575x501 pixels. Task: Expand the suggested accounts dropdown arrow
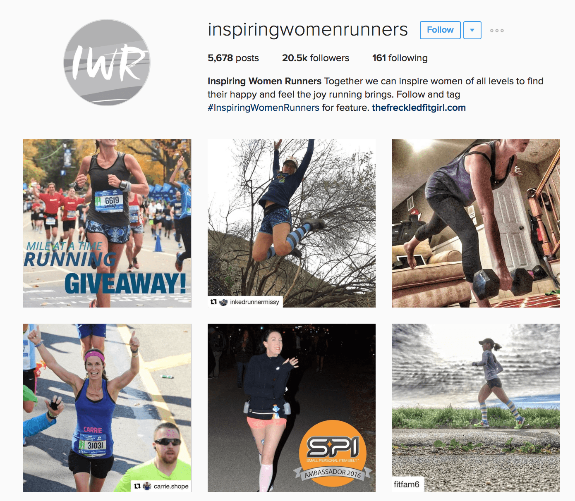[472, 30]
